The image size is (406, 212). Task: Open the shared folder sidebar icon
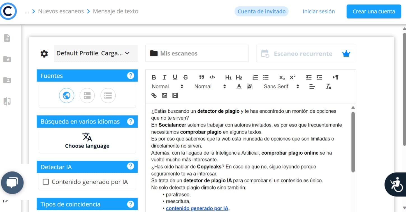pos(7,80)
